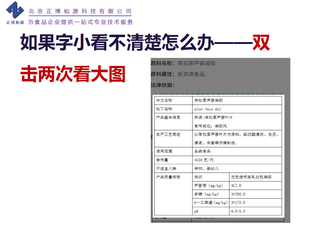Click the 生产工艺简述 cell

coord(173,139)
